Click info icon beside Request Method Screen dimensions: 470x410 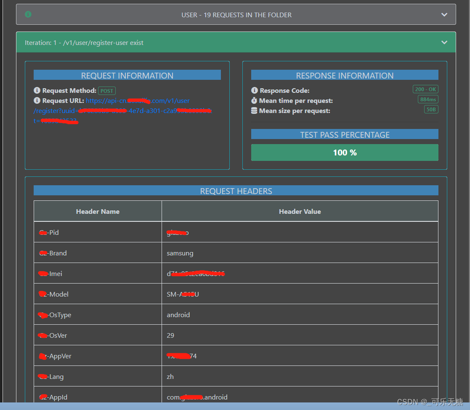37,90
